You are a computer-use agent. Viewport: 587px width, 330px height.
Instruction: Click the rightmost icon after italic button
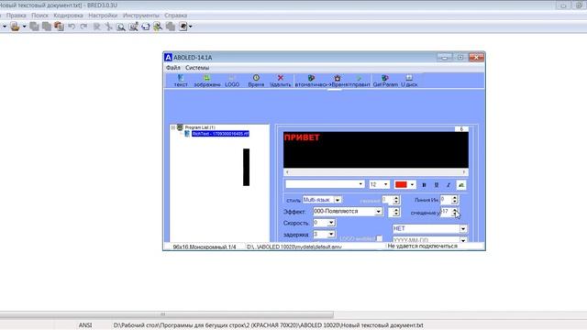(461, 185)
